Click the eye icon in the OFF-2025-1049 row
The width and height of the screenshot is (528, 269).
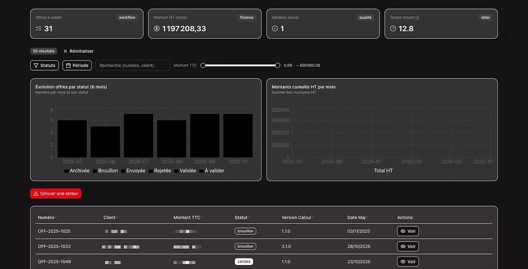pos(403,261)
